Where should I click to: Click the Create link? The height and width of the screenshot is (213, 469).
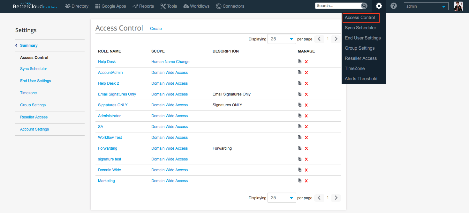point(156,29)
